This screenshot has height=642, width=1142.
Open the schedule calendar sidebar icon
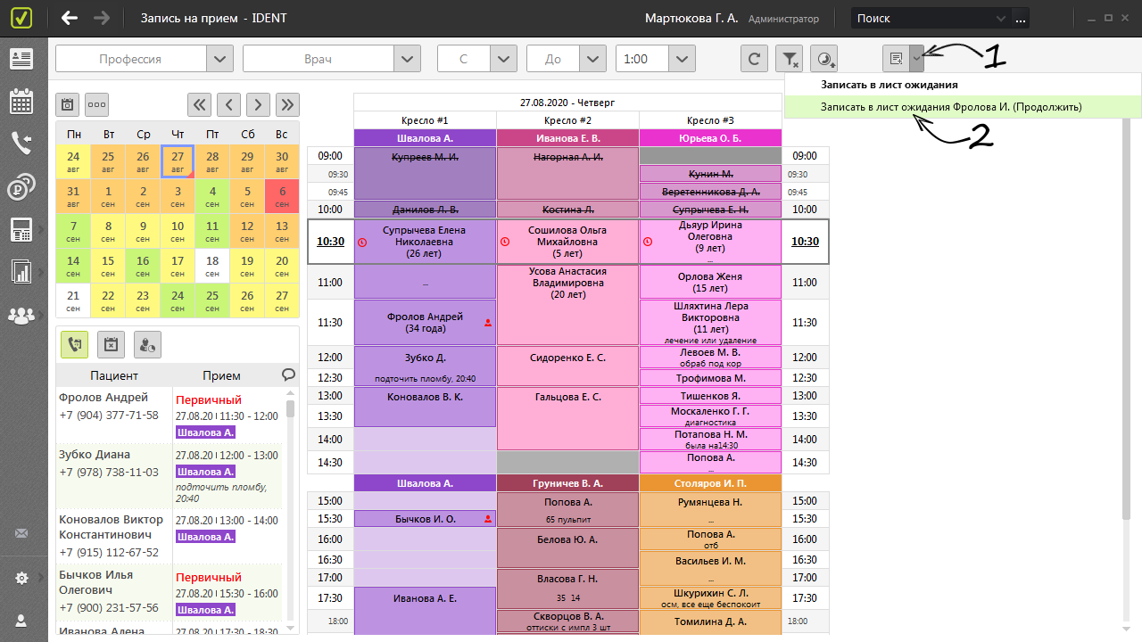click(21, 101)
